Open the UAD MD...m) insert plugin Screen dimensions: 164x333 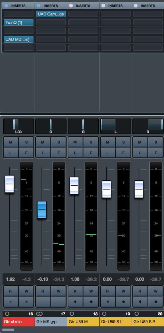18,39
